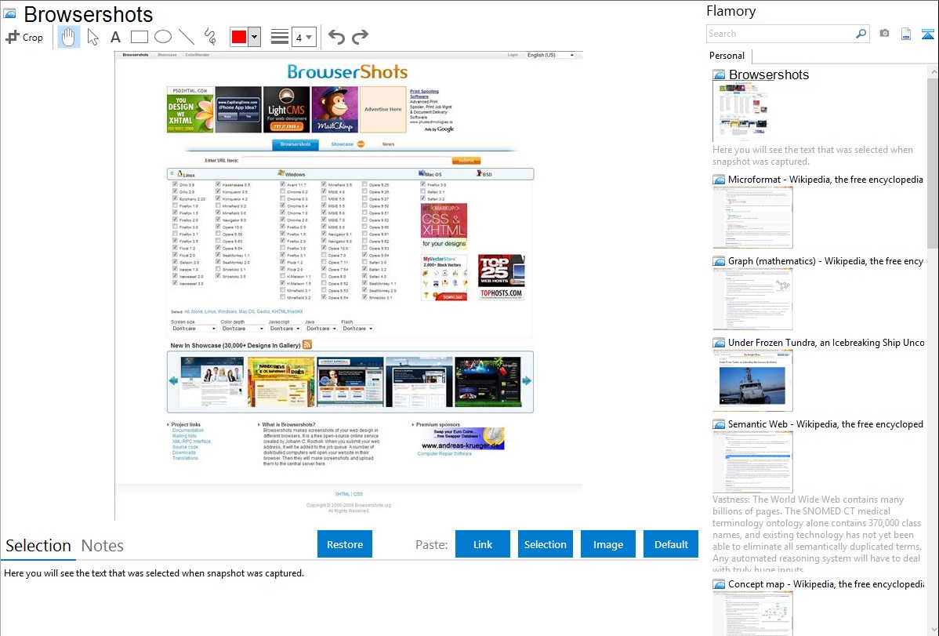Select Under Frozen Tundra article title
This screenshot has width=939, height=636.
pos(826,342)
